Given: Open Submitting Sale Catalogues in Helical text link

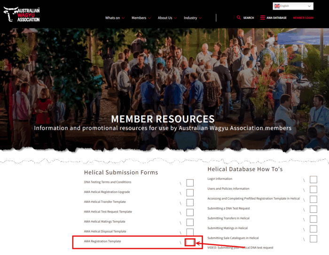Looking at the screenshot, I should coord(233,238).
